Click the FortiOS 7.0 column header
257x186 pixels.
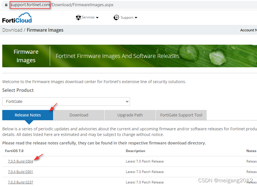point(14,151)
